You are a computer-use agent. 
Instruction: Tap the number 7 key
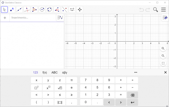pos(86,80)
